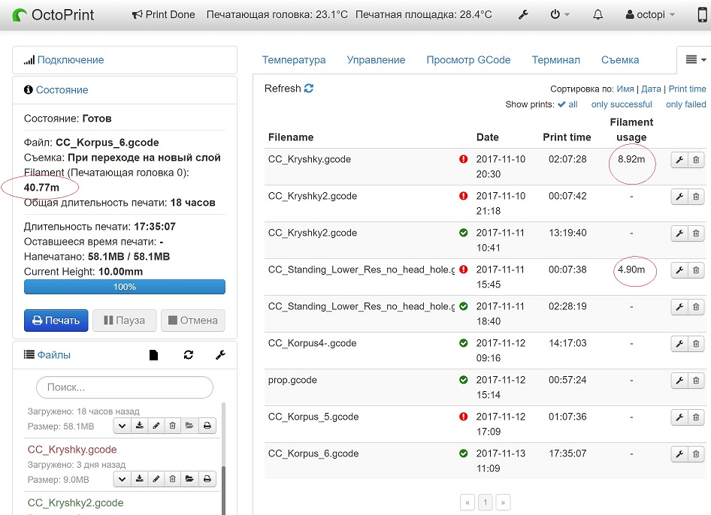Open the power system menu dropdown
This screenshot has width=711, height=515.
tap(560, 15)
